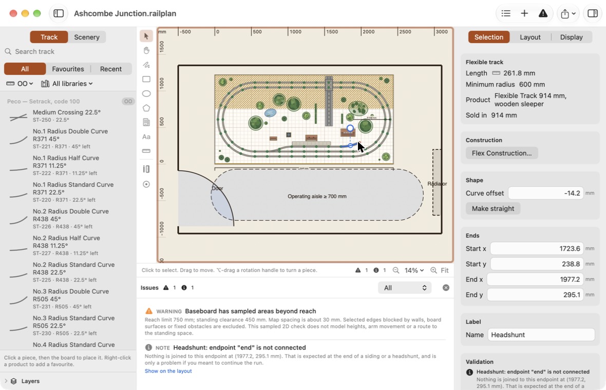
Task: Open the share export menu
Action: point(568,13)
